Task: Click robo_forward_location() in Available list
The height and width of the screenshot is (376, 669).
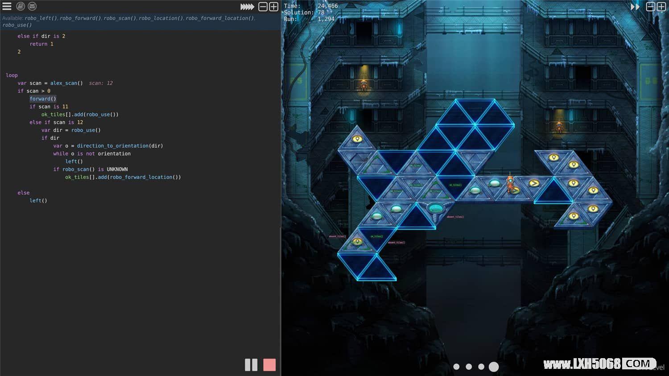Action: tap(220, 18)
